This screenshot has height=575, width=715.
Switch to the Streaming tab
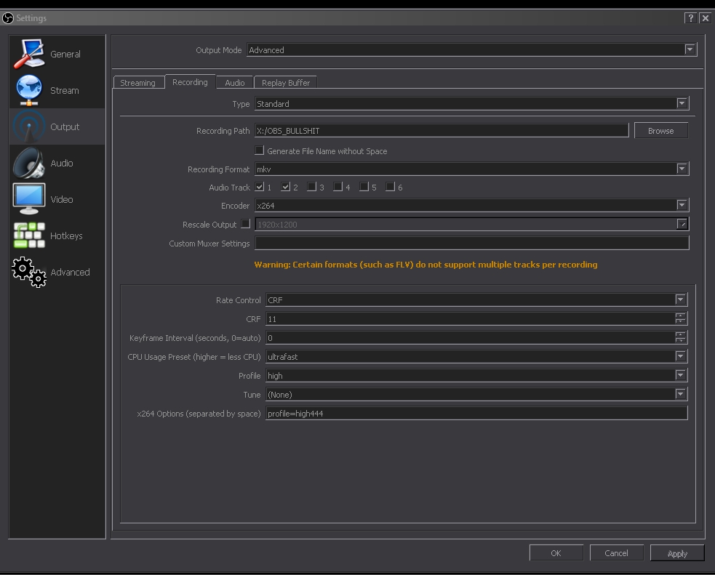[138, 82]
